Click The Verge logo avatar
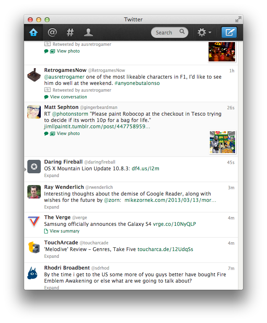267x323 pixels. coord(34,222)
